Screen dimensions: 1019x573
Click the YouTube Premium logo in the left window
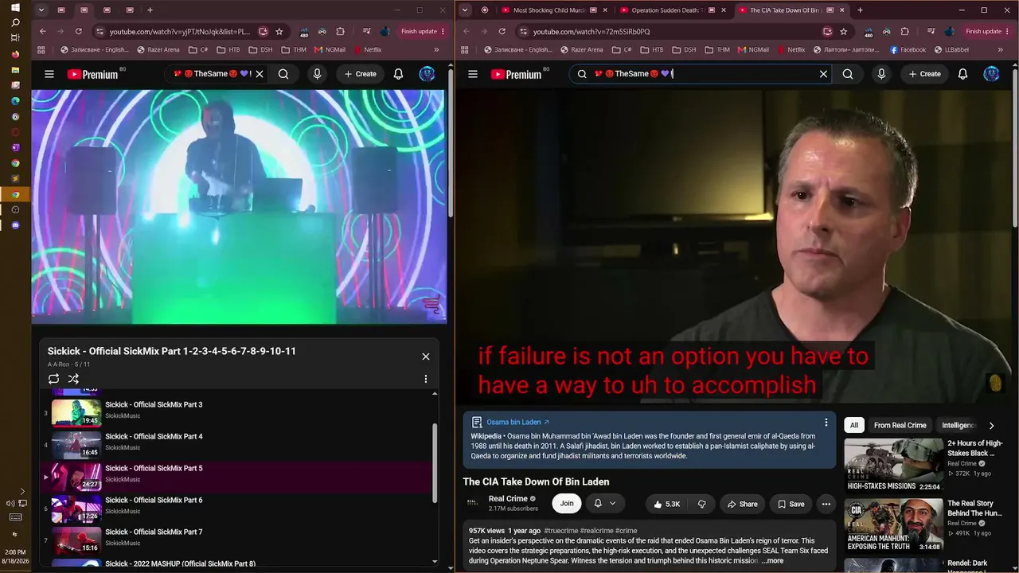click(92, 74)
